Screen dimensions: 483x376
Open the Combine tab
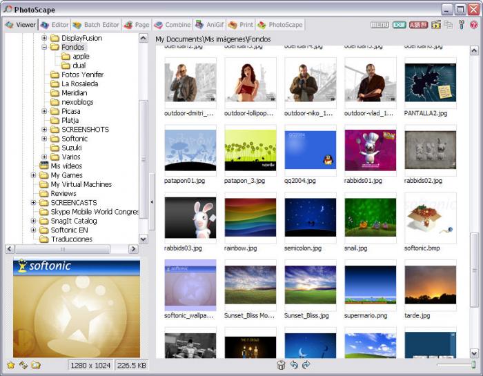click(172, 25)
